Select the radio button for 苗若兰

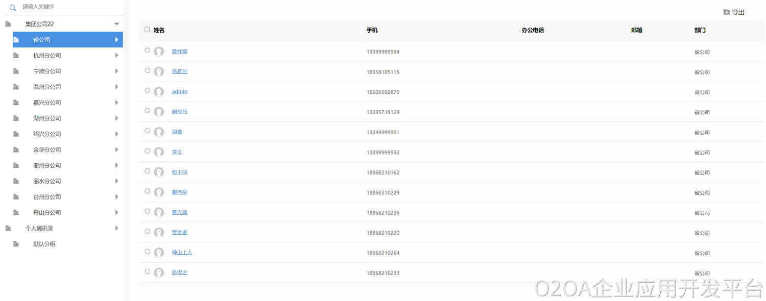pyautogui.click(x=148, y=71)
